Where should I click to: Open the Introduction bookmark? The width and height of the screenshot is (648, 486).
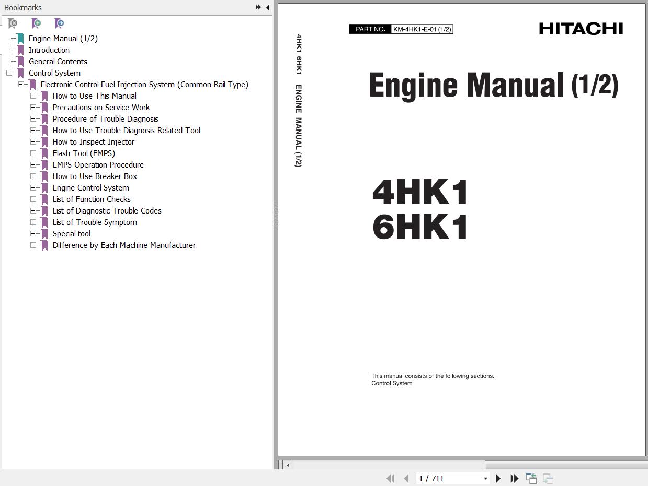tap(49, 50)
